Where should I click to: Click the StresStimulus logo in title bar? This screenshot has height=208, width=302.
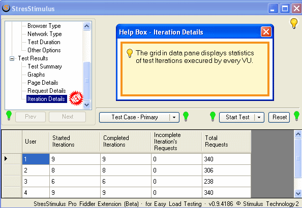(x=6, y=8)
